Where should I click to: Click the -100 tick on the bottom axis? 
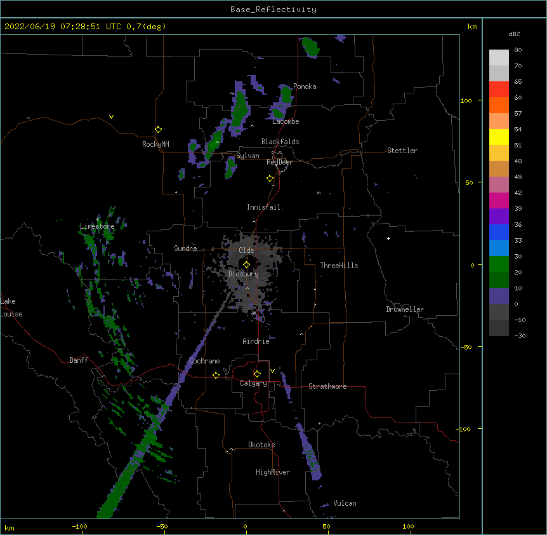coord(79,526)
